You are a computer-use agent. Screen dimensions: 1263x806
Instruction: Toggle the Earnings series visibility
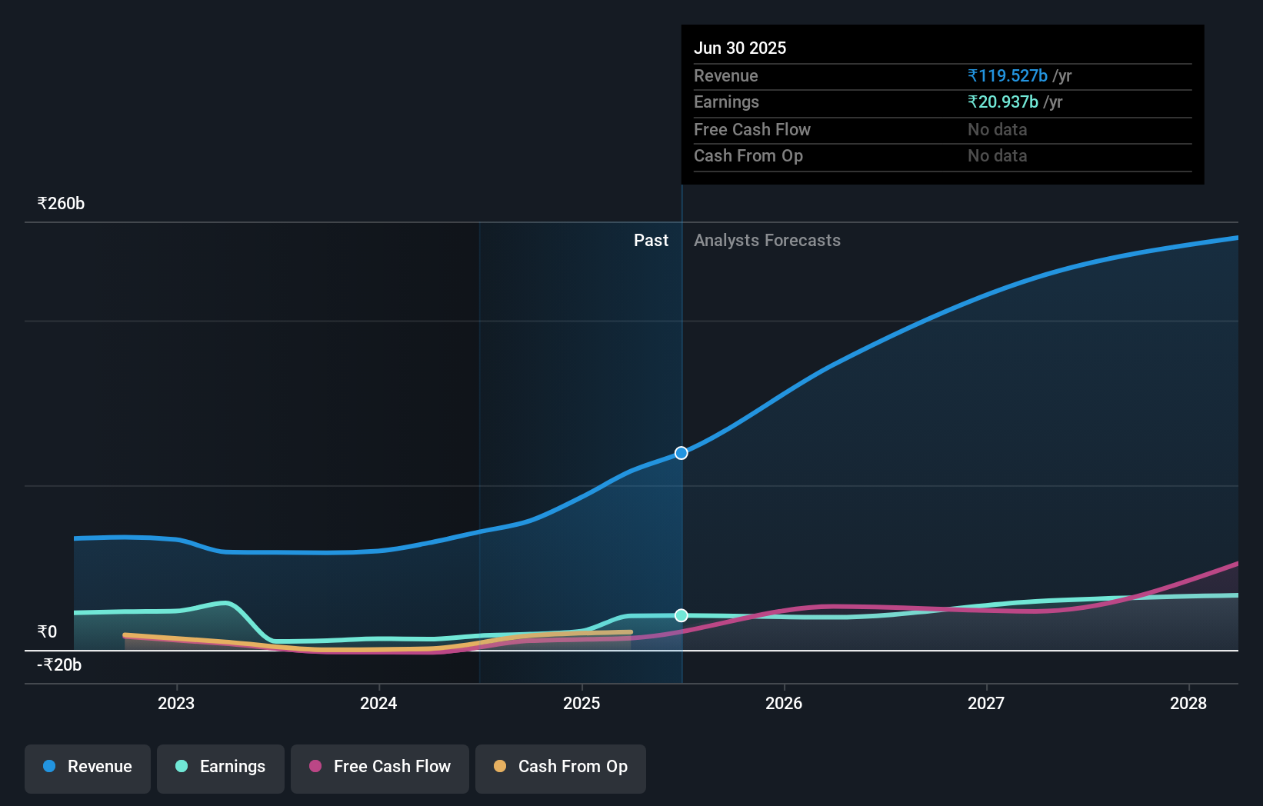[221, 767]
